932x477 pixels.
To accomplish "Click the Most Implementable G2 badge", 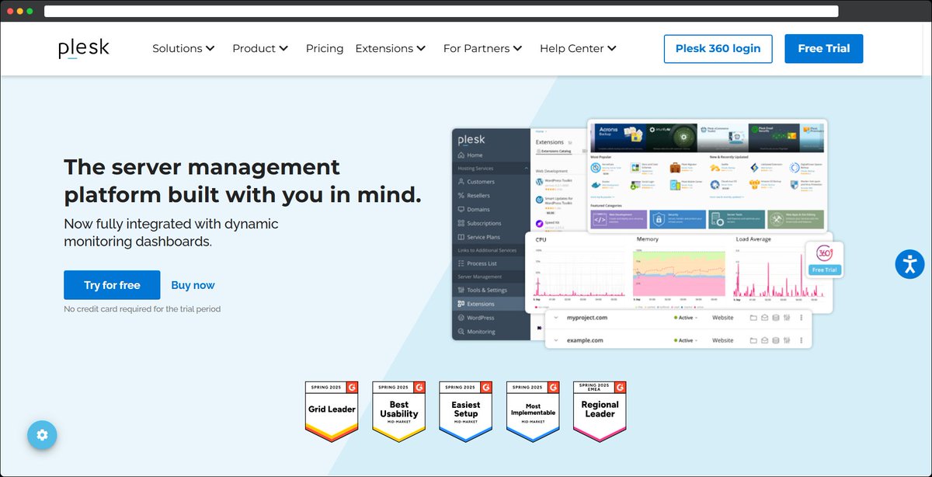I will pos(533,412).
